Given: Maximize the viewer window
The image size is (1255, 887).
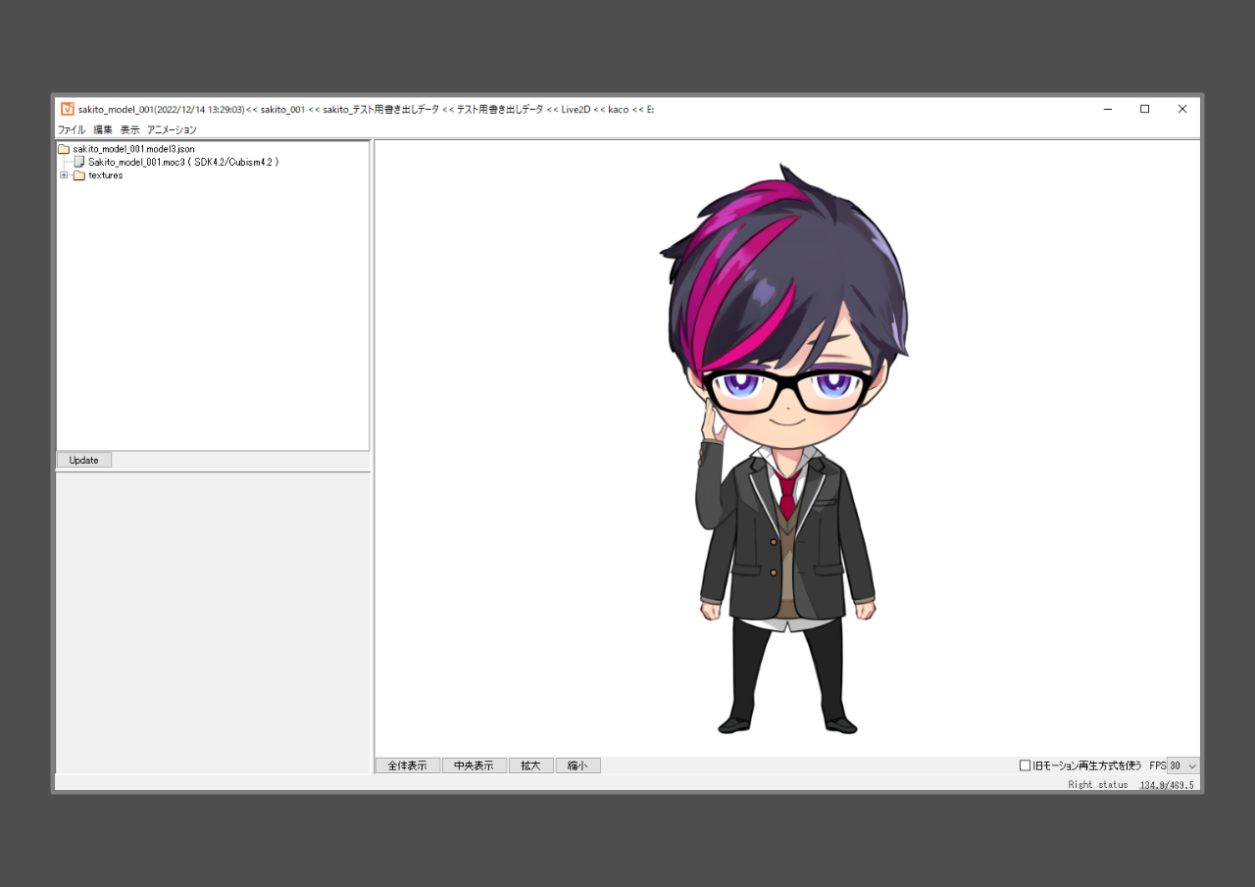Looking at the screenshot, I should 1144,109.
